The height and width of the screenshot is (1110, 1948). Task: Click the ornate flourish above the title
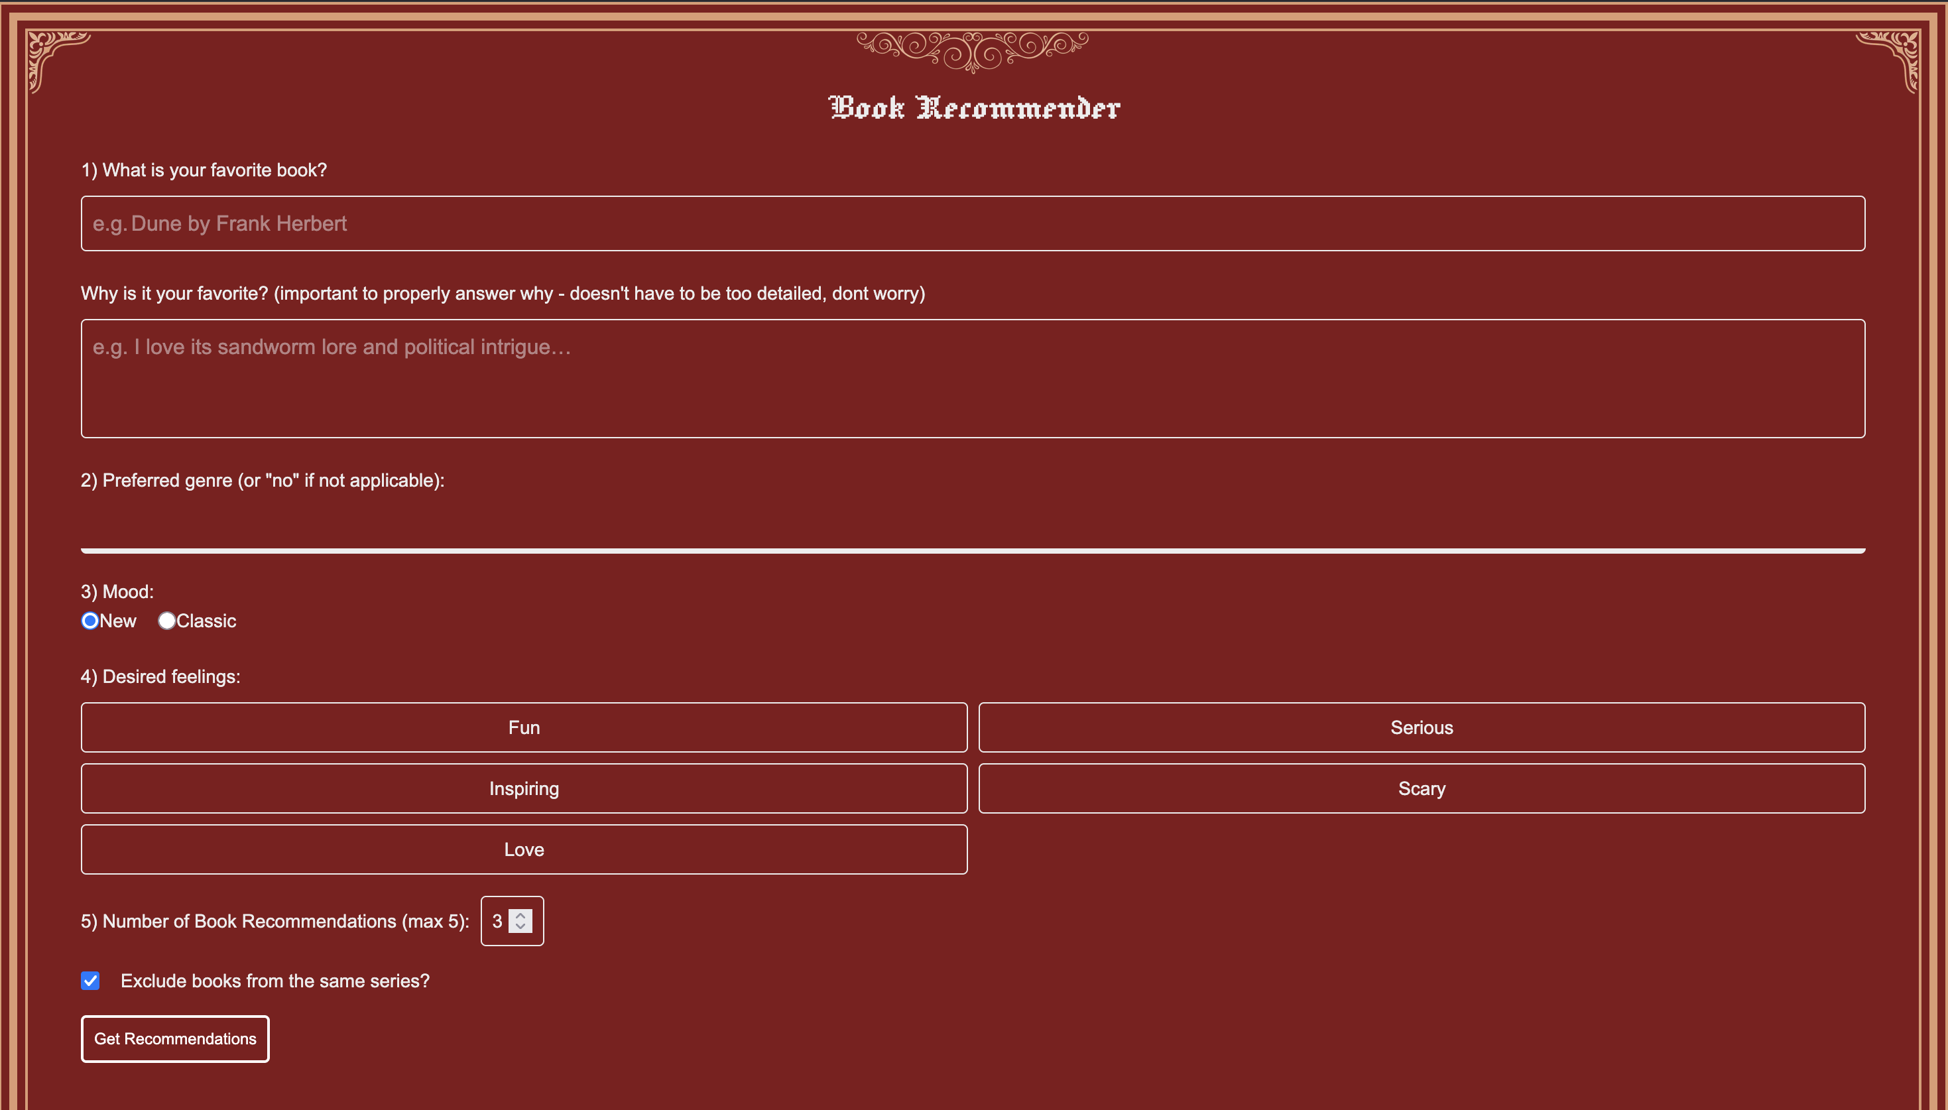pos(973,50)
